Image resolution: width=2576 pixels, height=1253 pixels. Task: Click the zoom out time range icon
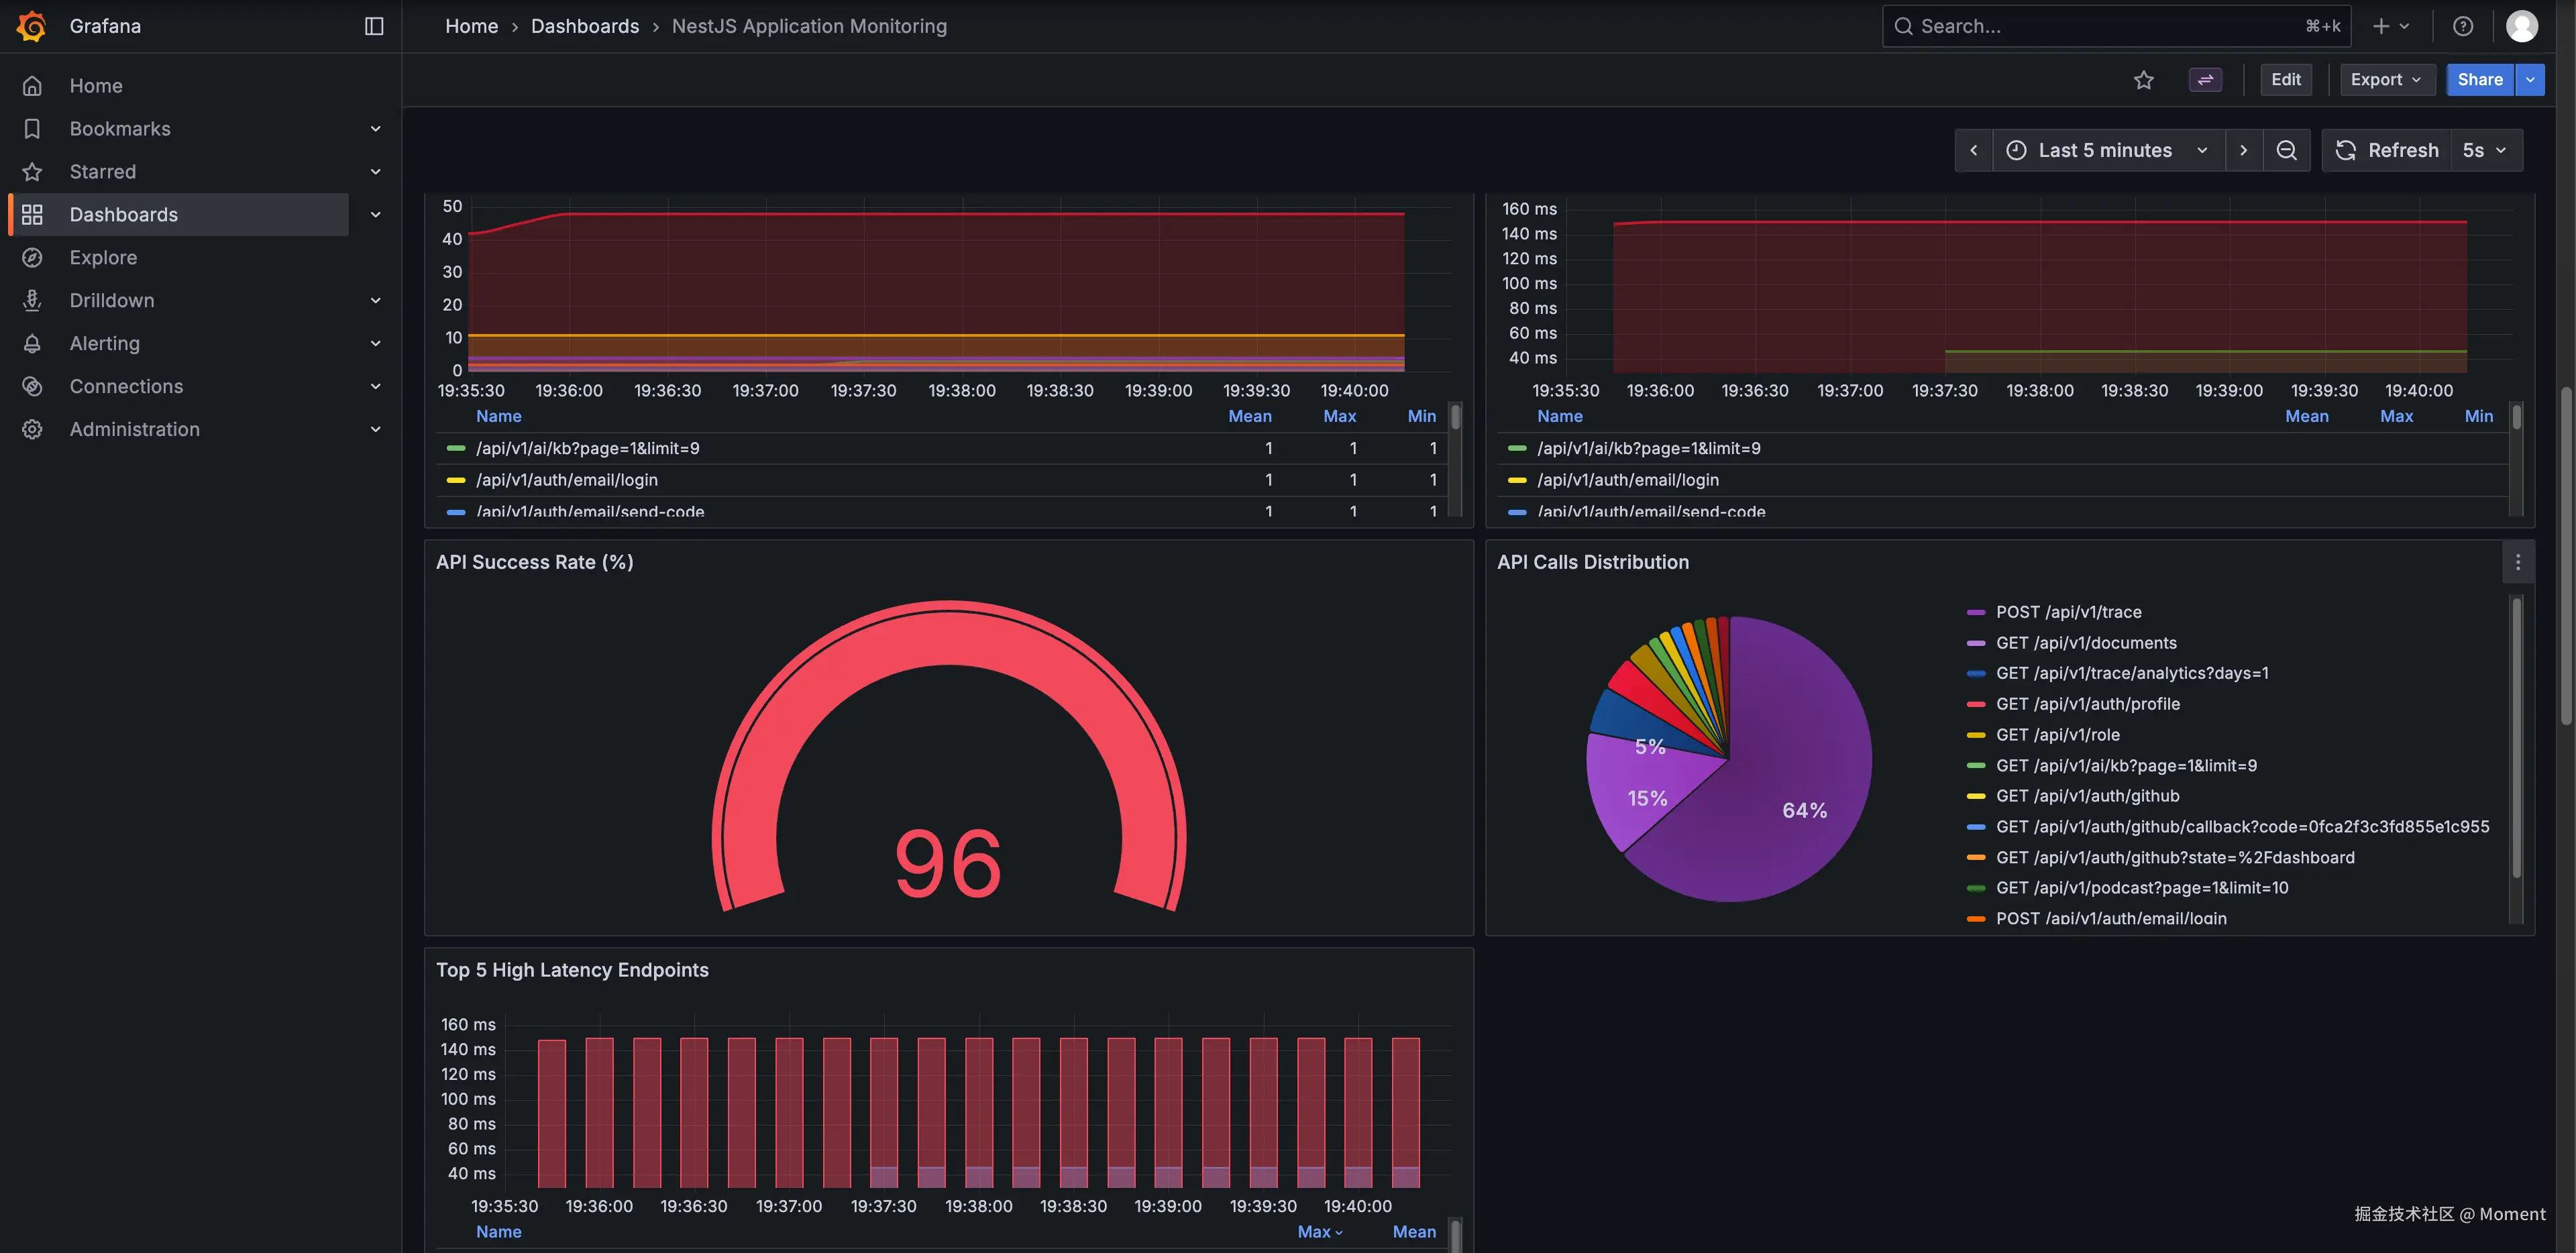point(2286,150)
